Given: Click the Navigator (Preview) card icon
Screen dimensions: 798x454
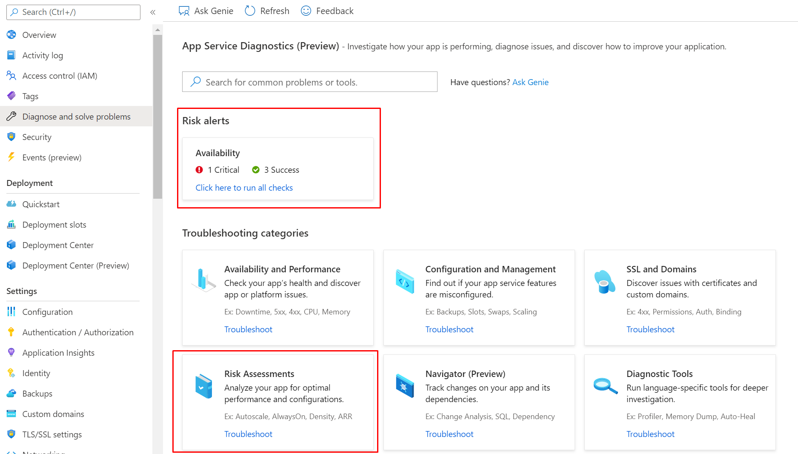Looking at the screenshot, I should click(x=404, y=386).
